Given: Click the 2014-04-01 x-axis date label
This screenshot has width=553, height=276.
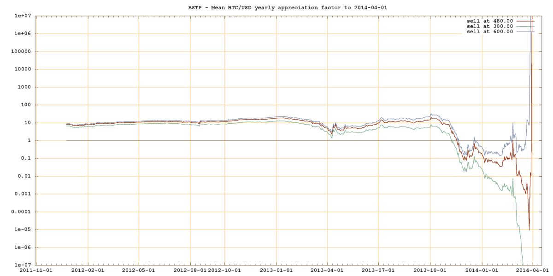Looking at the screenshot, I should 532,270.
